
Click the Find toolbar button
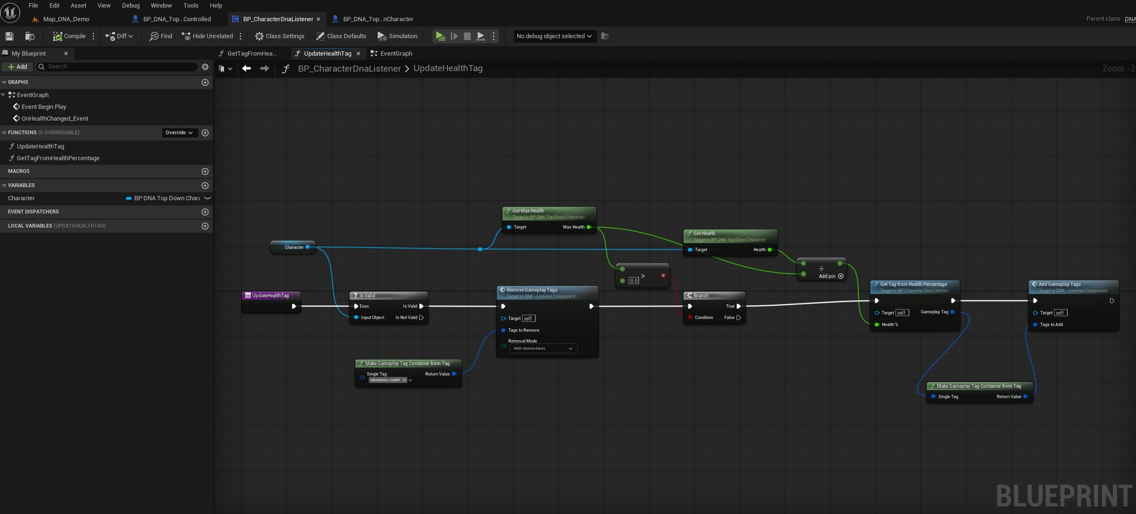pos(161,36)
